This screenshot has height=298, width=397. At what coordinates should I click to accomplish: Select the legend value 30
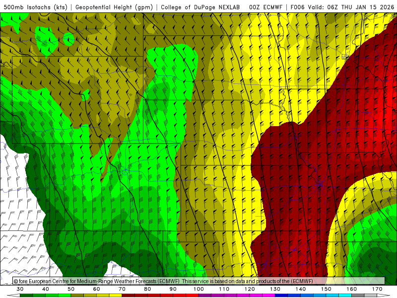20,289
